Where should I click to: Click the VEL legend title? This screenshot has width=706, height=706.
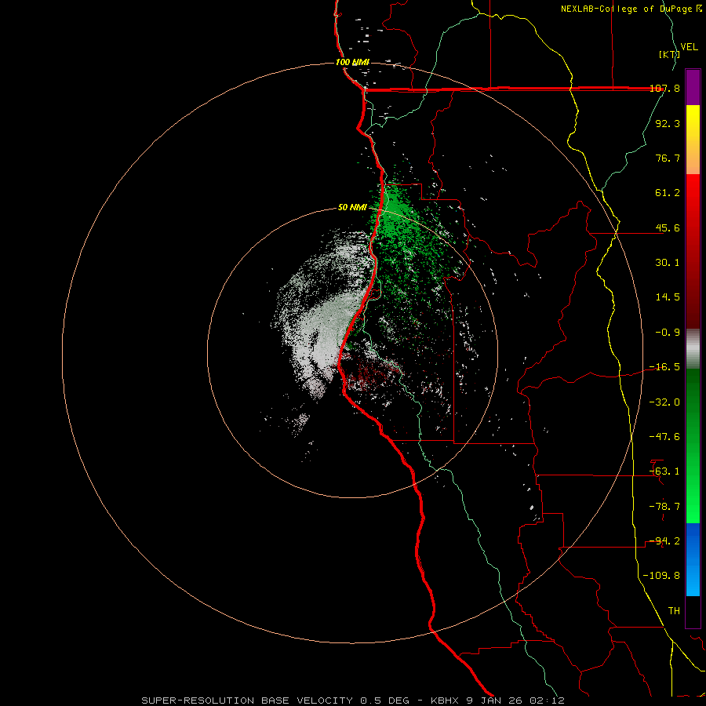click(x=690, y=47)
